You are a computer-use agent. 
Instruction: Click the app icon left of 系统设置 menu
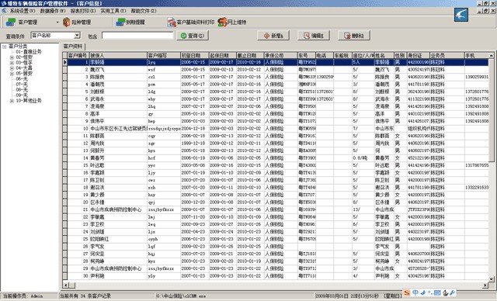coord(4,11)
